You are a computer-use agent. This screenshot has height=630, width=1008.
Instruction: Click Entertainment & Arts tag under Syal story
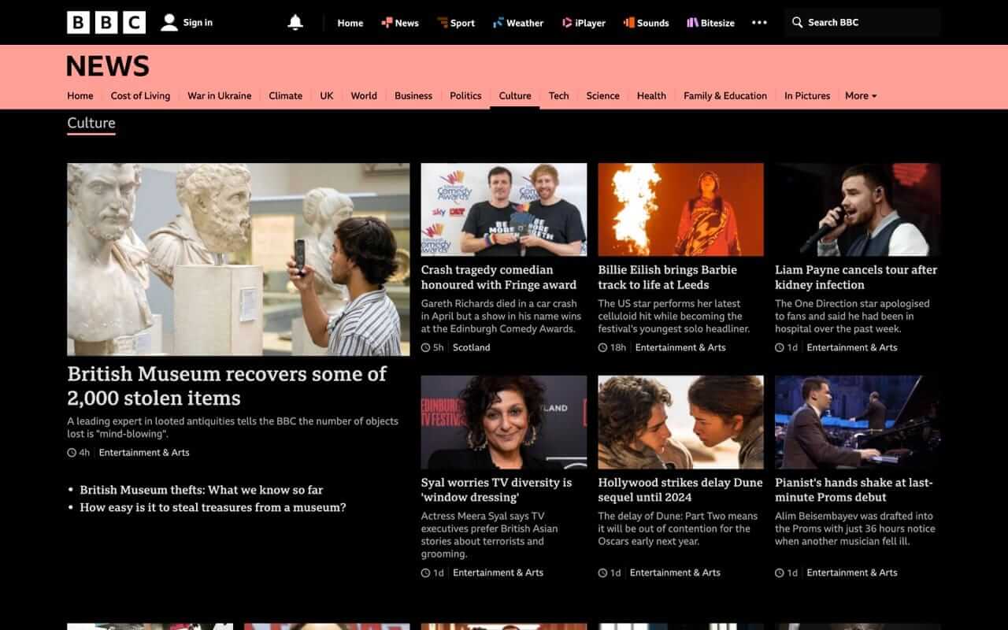[x=498, y=573]
